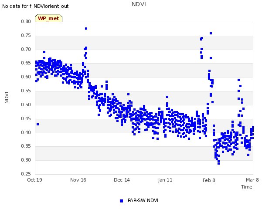Image resolution: width=279 pixels, height=209 pixels.
Task: Click the 0.75 y-axis tick label
Action: click(x=26, y=35)
